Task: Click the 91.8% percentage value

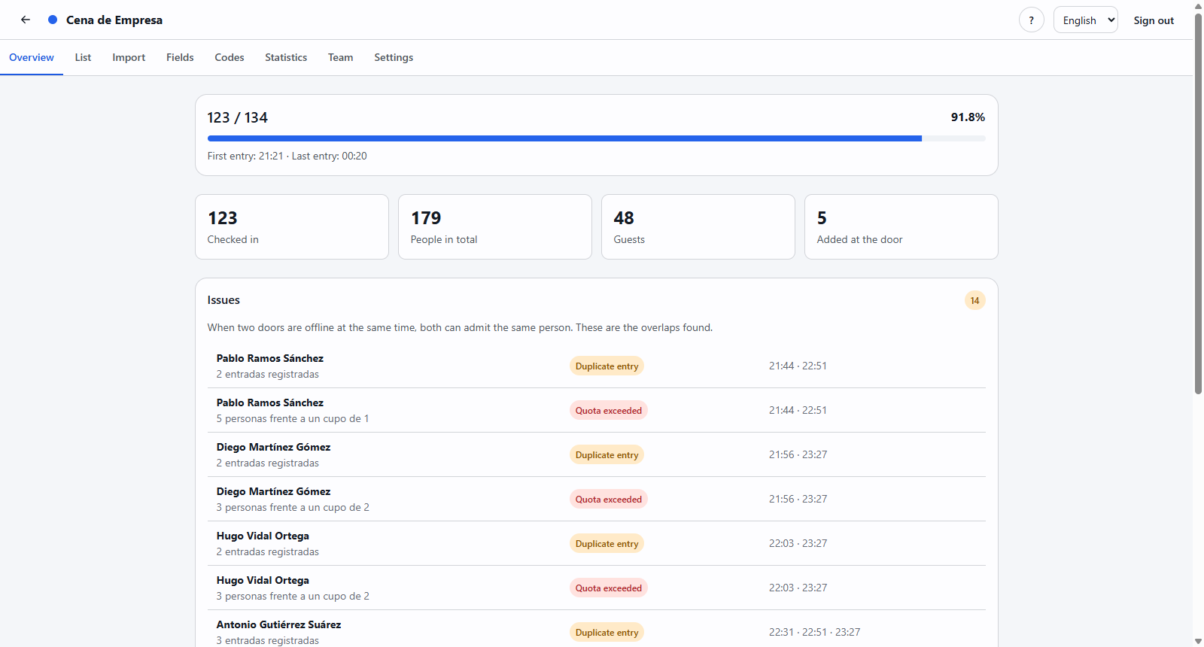Action: coord(968,117)
